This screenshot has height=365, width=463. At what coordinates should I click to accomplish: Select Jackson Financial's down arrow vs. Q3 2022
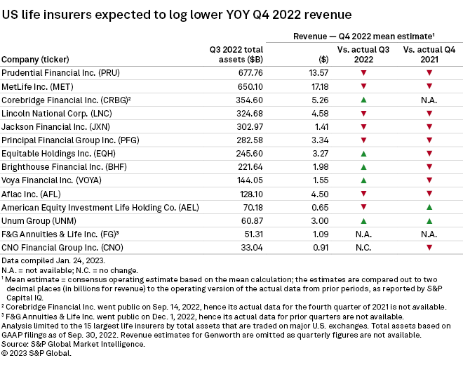[363, 127]
